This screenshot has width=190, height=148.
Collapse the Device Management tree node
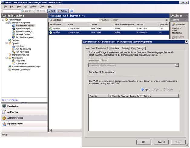[x=7, y=23]
